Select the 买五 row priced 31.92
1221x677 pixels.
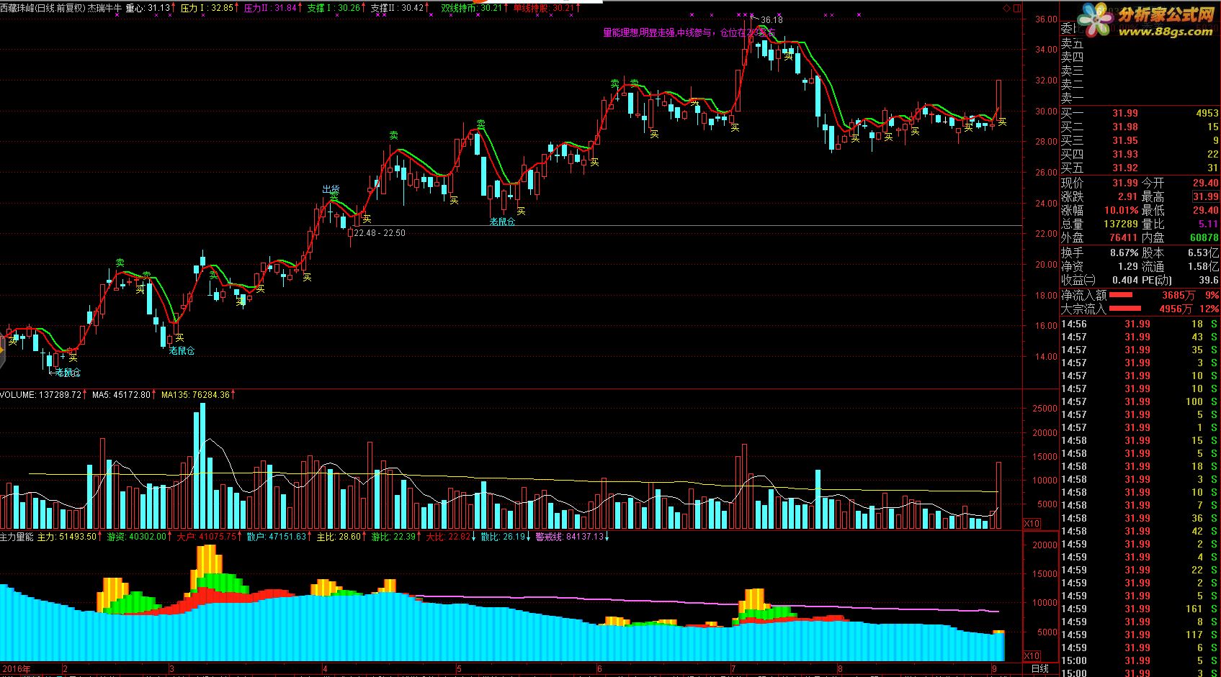click(x=1140, y=168)
